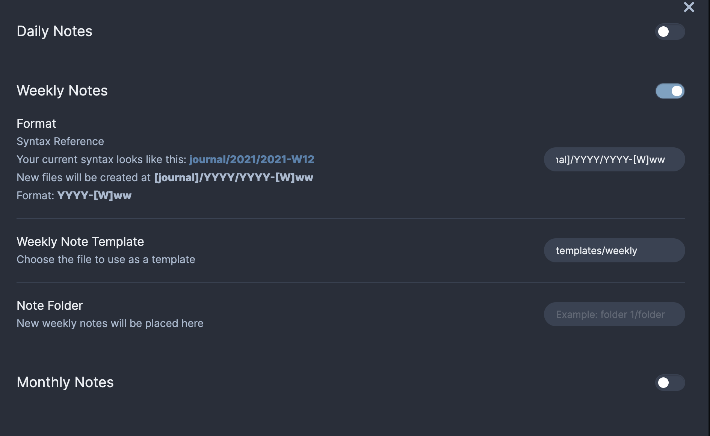Click the Note Folder label
710x436 pixels.
(50, 306)
